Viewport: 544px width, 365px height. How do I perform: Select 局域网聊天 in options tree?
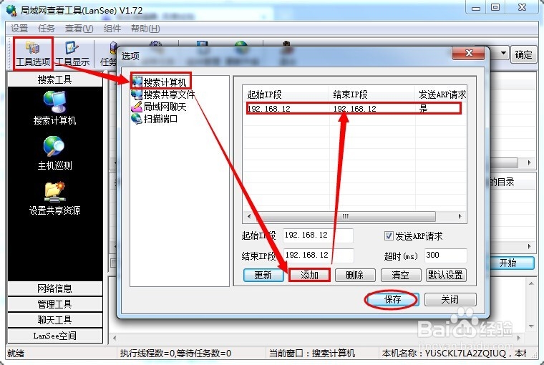(159, 107)
